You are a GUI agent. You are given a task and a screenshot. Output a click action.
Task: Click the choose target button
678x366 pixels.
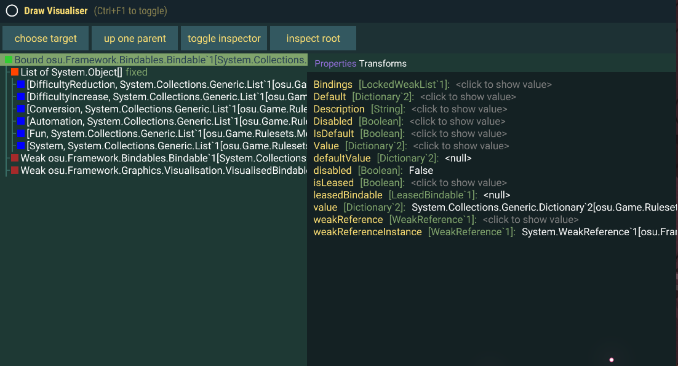pos(45,37)
